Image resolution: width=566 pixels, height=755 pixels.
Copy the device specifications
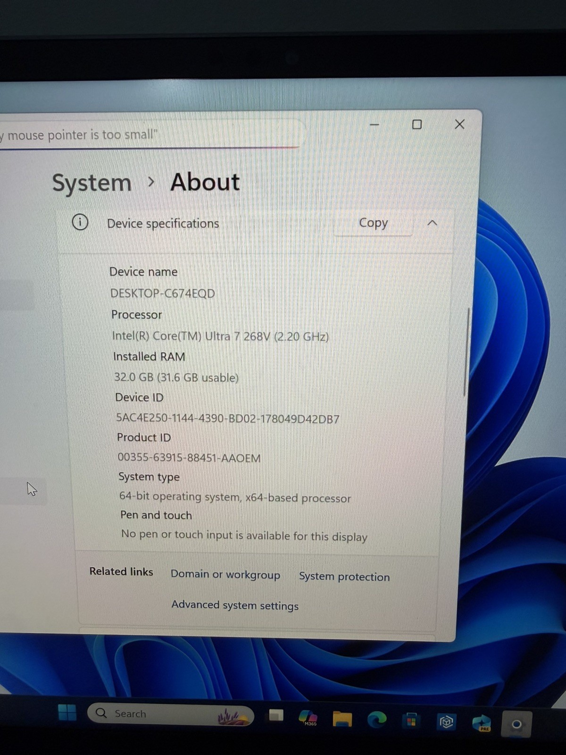point(373,223)
